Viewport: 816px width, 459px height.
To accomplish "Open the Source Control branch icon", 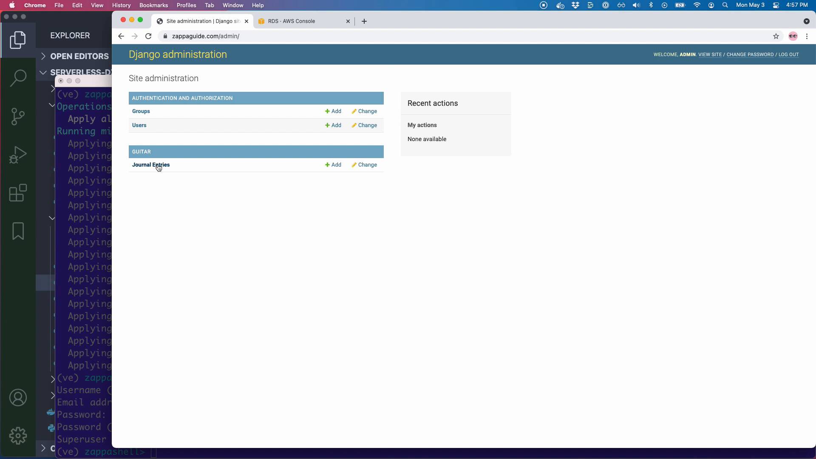I will (18, 116).
